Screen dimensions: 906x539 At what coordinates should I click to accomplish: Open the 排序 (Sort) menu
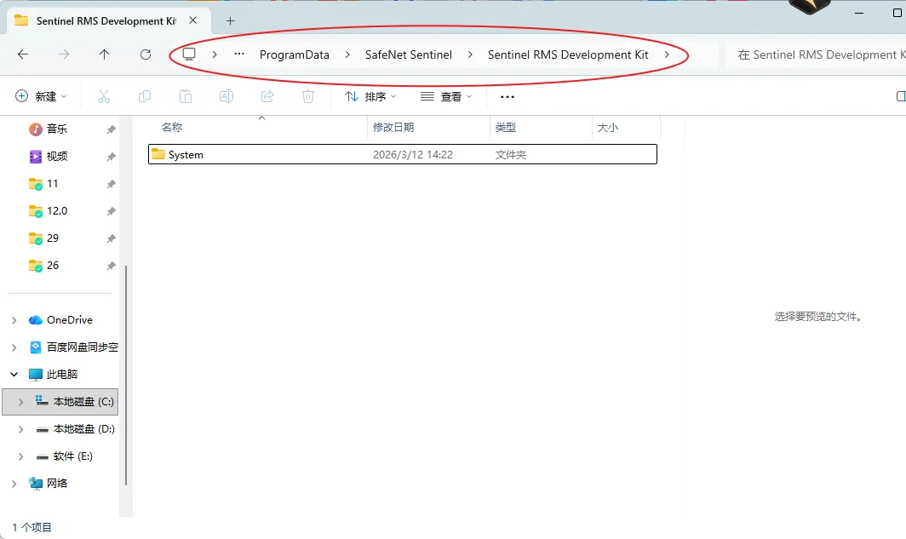370,96
